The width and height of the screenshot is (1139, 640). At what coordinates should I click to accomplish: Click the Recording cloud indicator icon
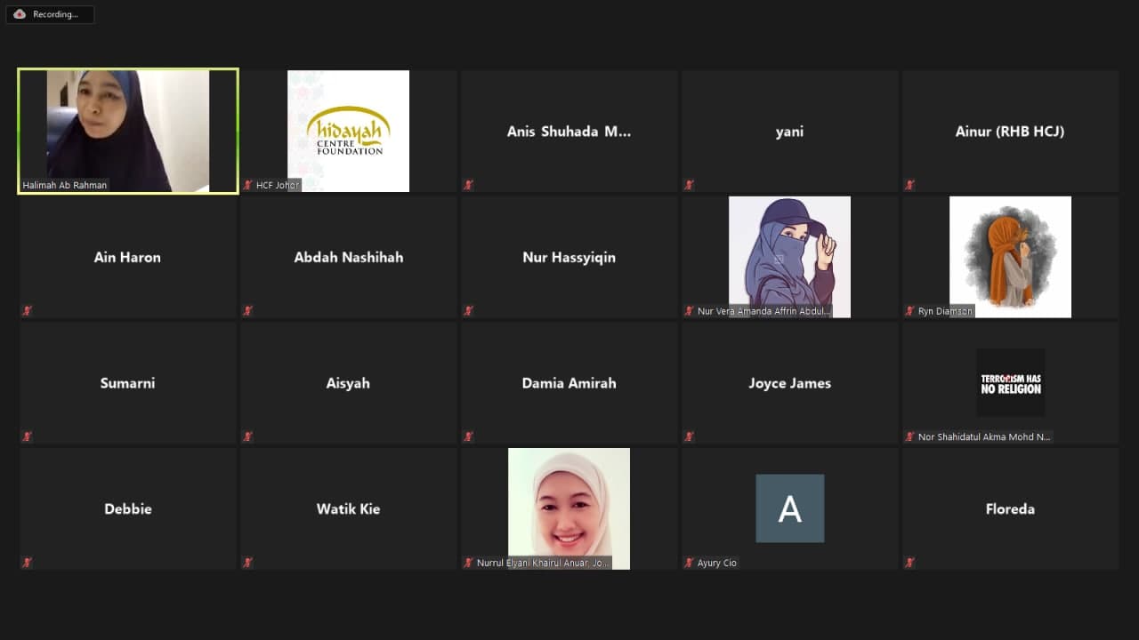[20, 14]
